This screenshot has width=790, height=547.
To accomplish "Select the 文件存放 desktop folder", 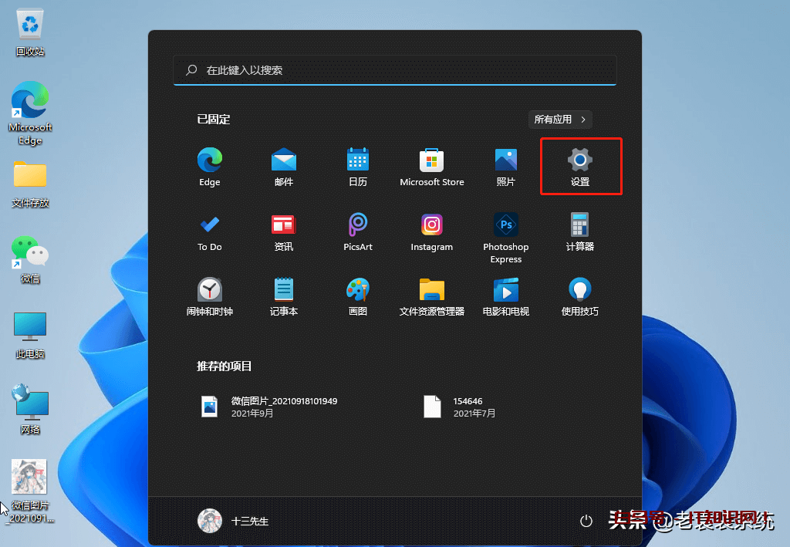I will [30, 184].
